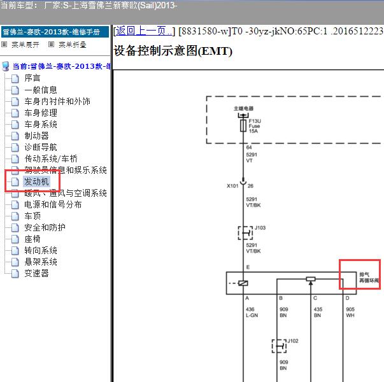This screenshot has height=382, width=384.
Task: Click the page icon beside 安全和防护
Action: (15, 228)
